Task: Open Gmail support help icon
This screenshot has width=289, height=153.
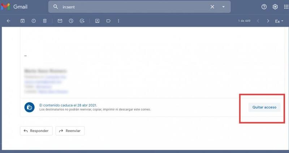Action: [x=264, y=7]
